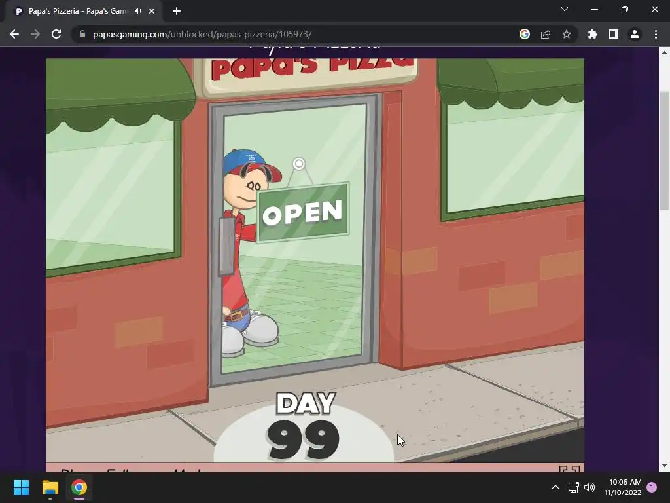Open the notification badge
Screen dimensions: 670x503
pos(652,487)
